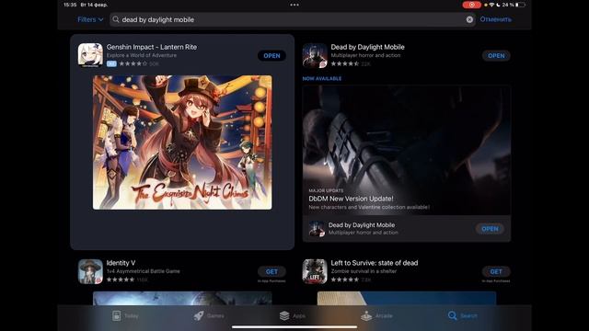Screen dimensions: 589x331
Task: Open the Genshin Impact app icon
Action: pos(90,55)
